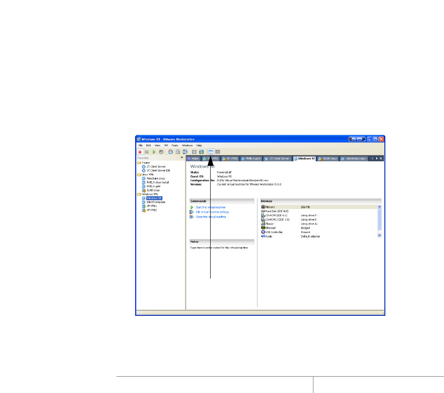This screenshot has height=393, width=444.
Task: Switch to the XP-VPN2 tab
Action: [230, 159]
